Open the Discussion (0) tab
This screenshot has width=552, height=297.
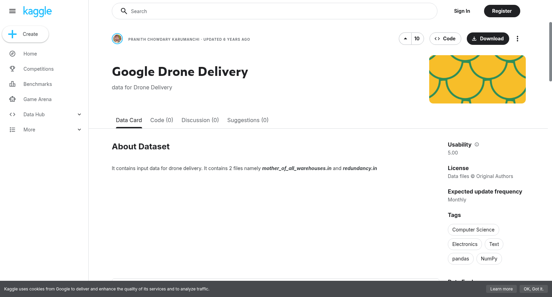click(x=200, y=120)
